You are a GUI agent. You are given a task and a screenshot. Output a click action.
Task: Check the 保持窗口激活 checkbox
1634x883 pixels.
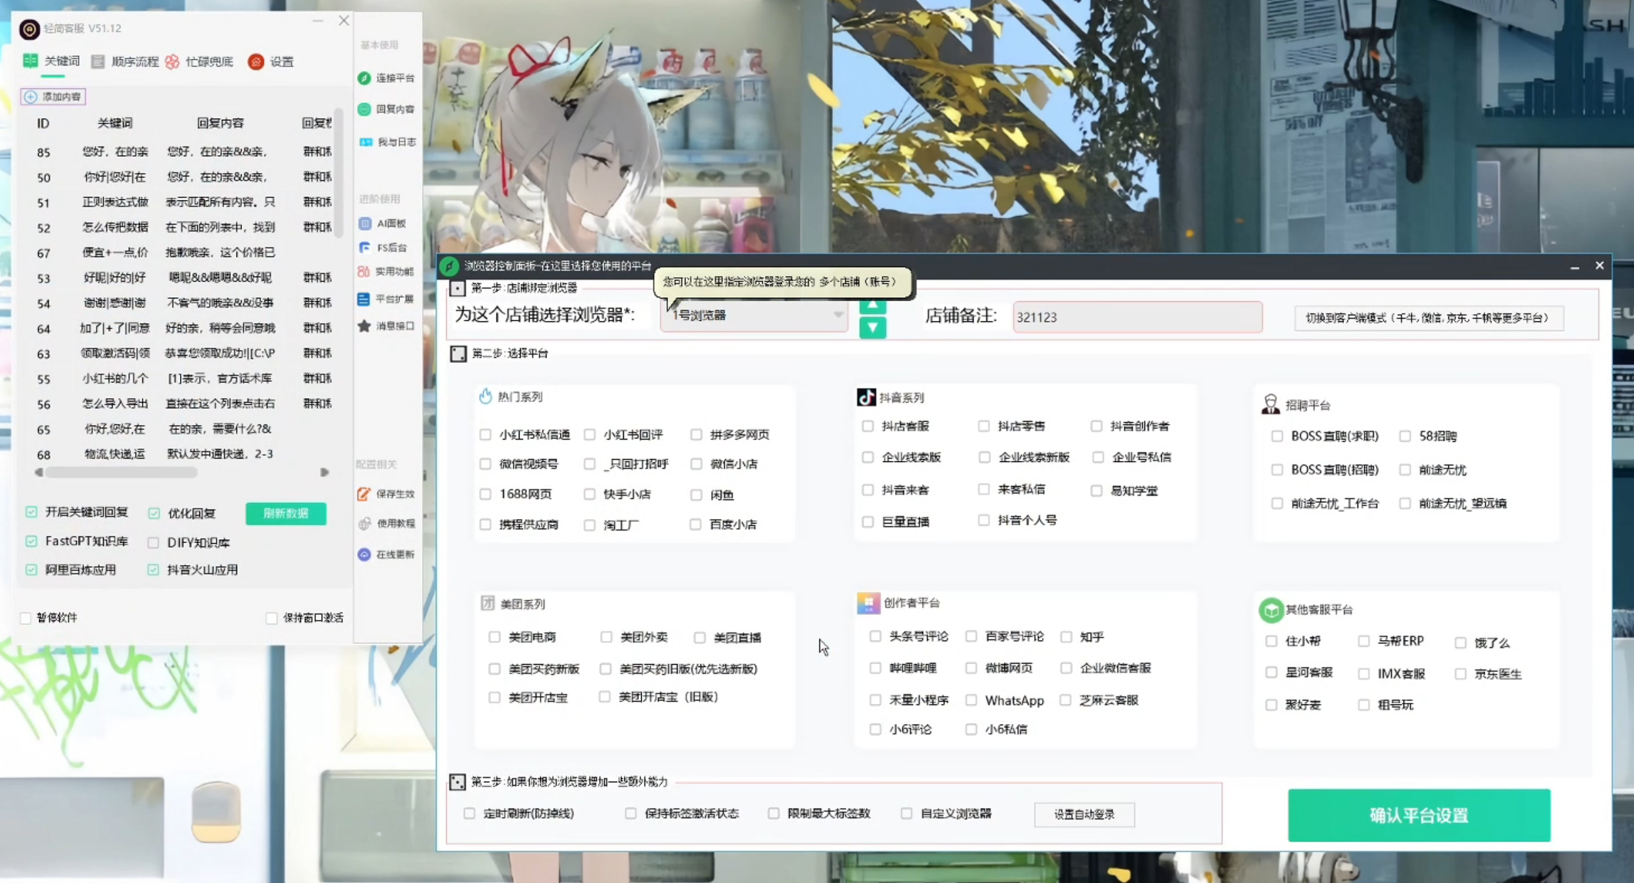pos(272,618)
